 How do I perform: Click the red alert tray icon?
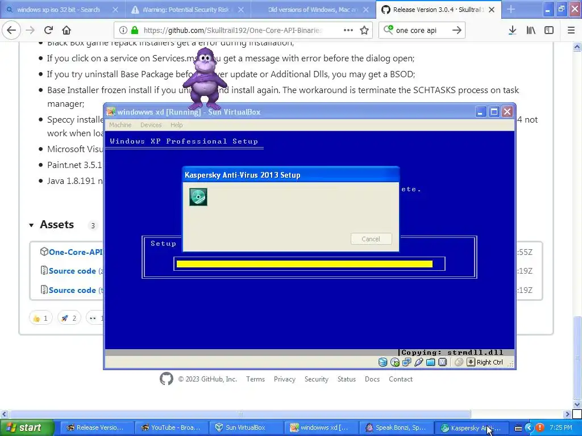(540, 428)
